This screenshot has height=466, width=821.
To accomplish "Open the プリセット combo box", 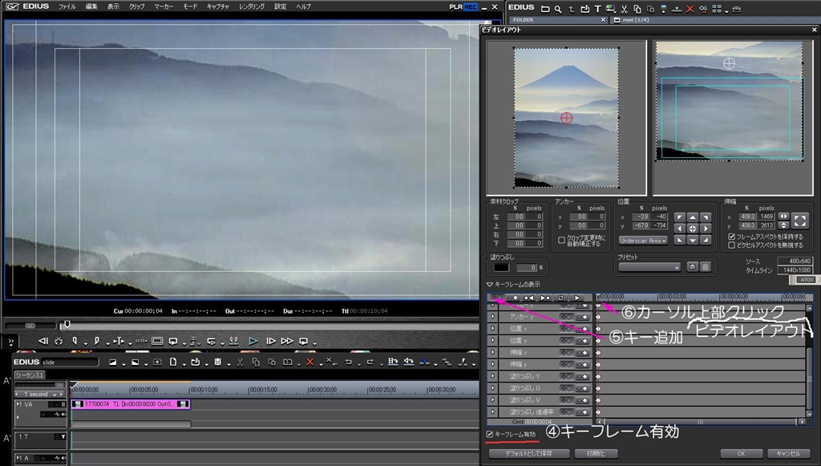I will [x=649, y=266].
